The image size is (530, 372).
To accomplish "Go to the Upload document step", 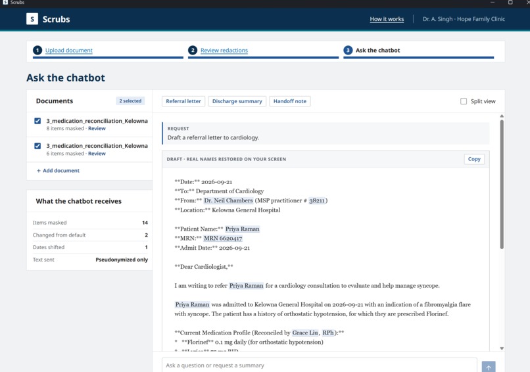I will tap(68, 51).
